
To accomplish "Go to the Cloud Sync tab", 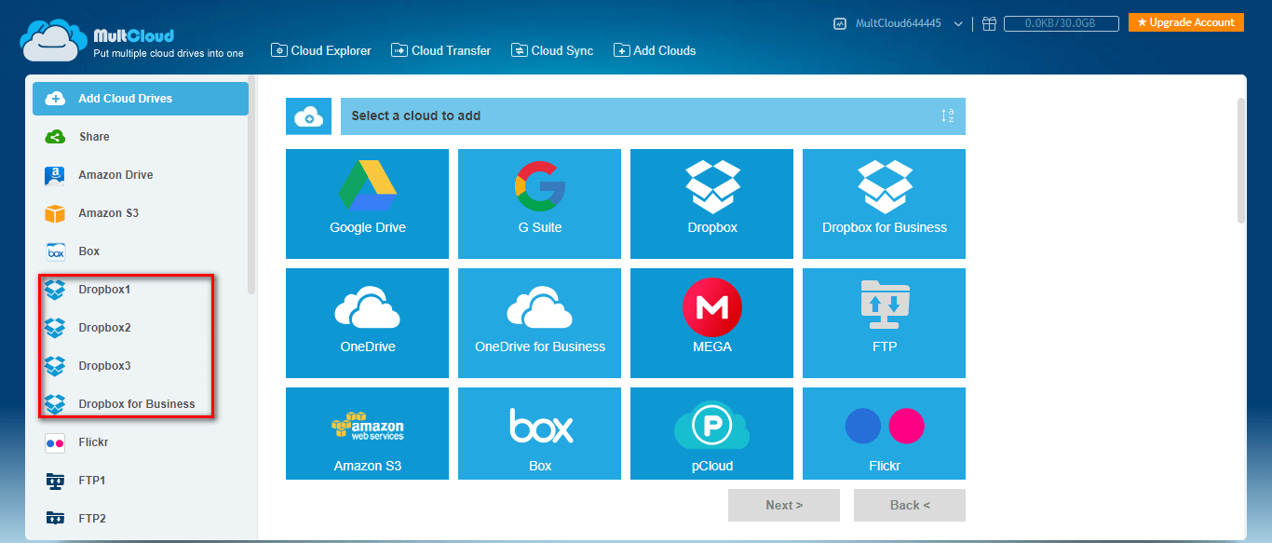I will [x=553, y=50].
